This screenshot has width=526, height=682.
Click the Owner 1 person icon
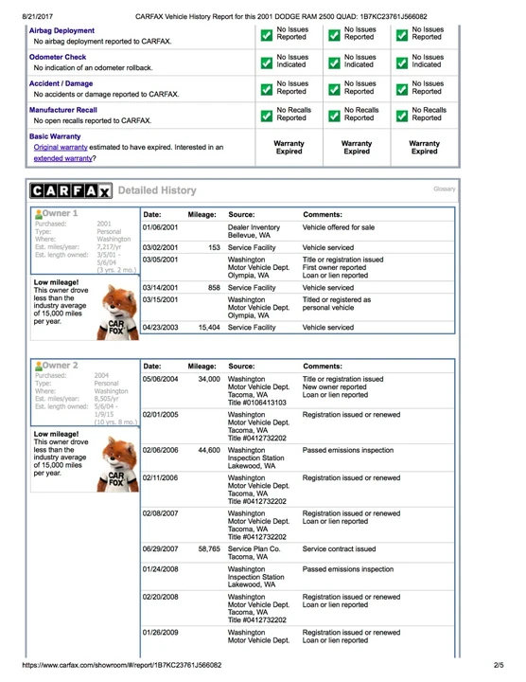tap(39, 214)
